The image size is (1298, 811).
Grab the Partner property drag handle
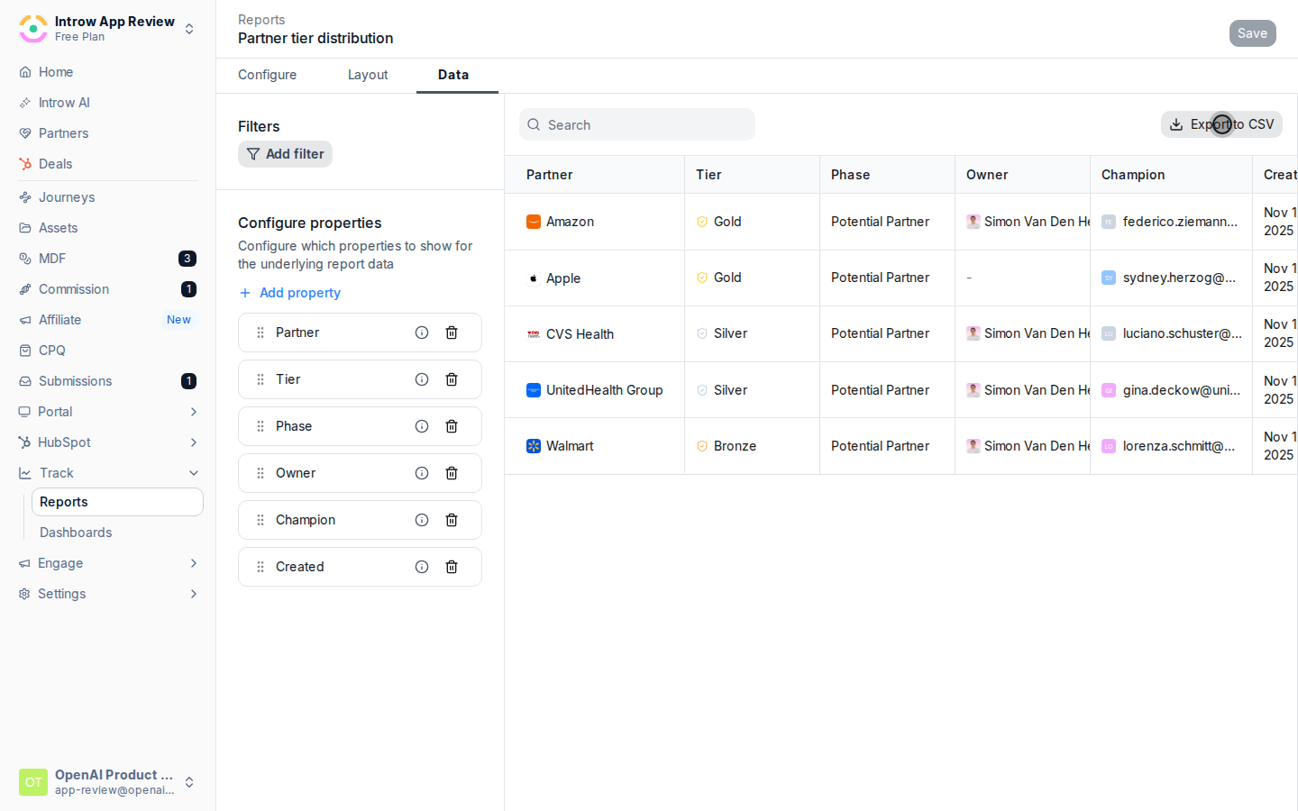[261, 333]
